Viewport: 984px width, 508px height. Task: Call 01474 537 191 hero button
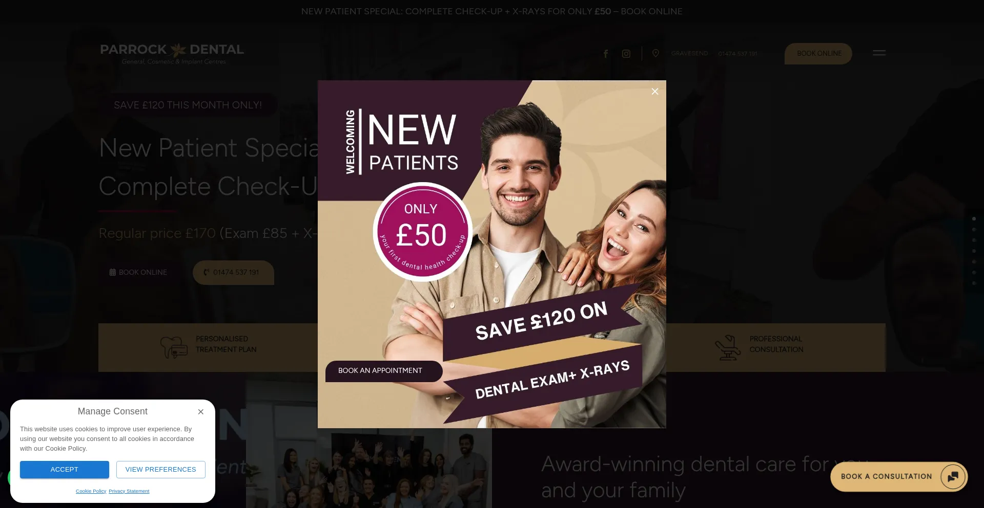(x=233, y=273)
